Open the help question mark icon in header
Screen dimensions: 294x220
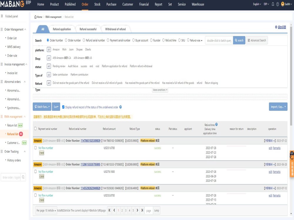(278, 4)
